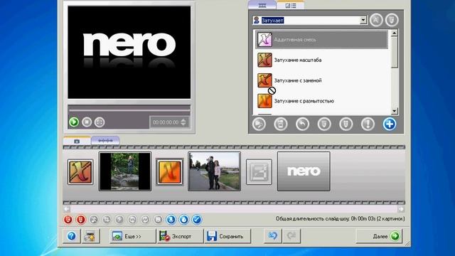Click the grayed-out redo arrow button

[x=291, y=236]
